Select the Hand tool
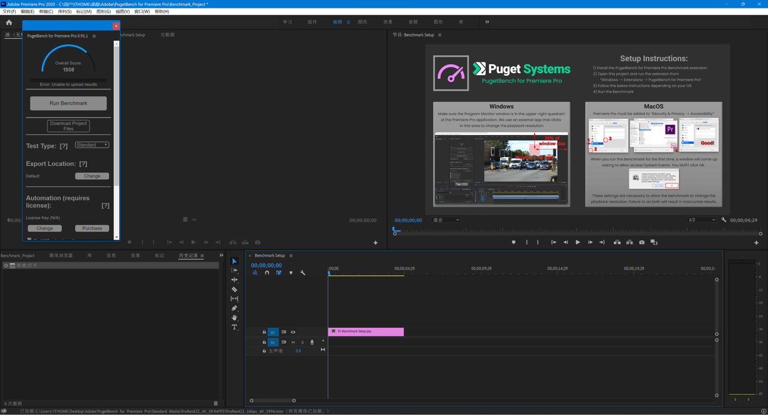The image size is (768, 415). click(234, 318)
